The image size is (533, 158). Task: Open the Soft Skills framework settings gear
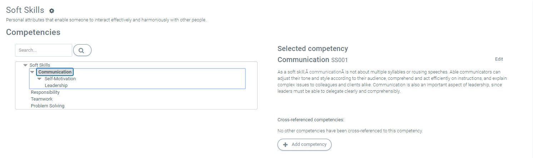pos(52,11)
